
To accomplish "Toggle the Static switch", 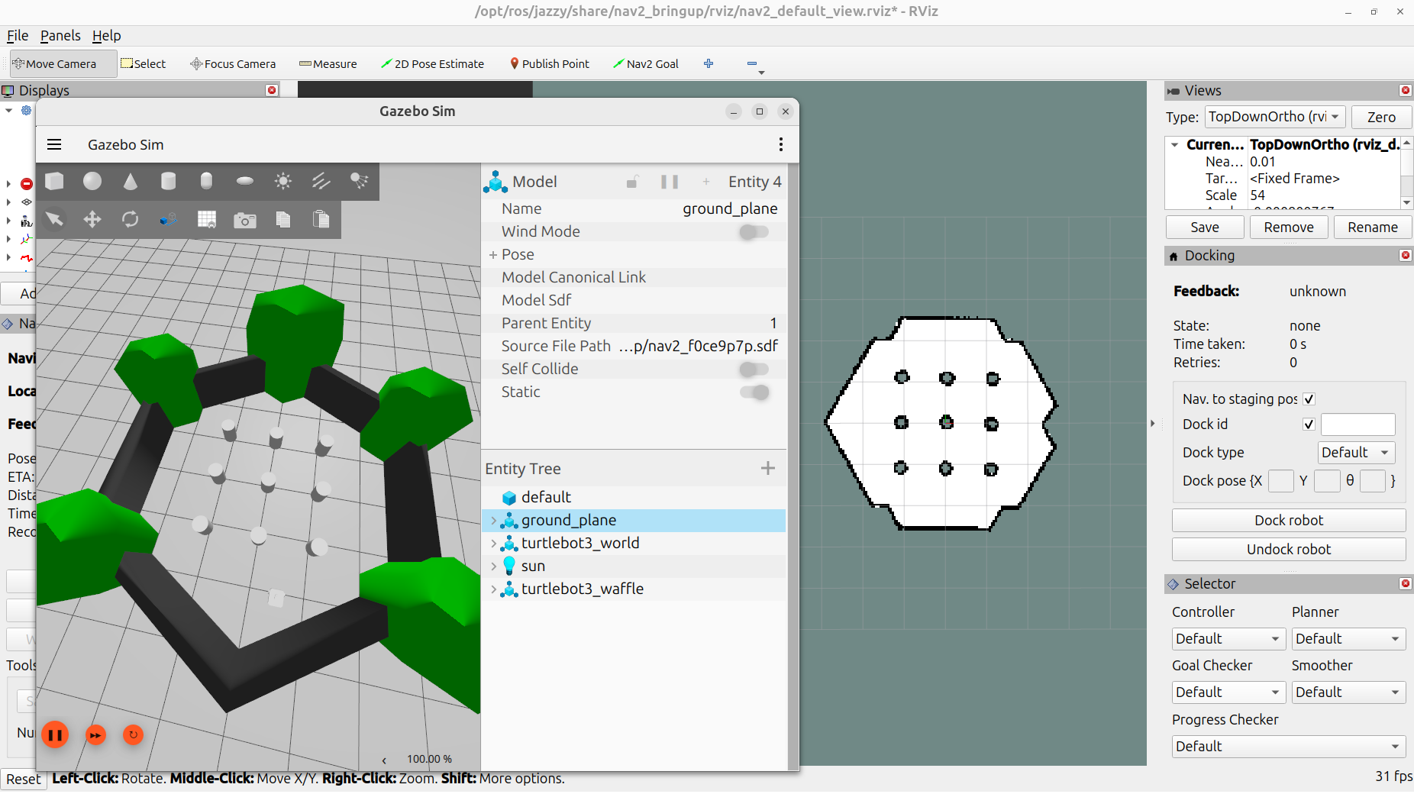I will [x=754, y=392].
